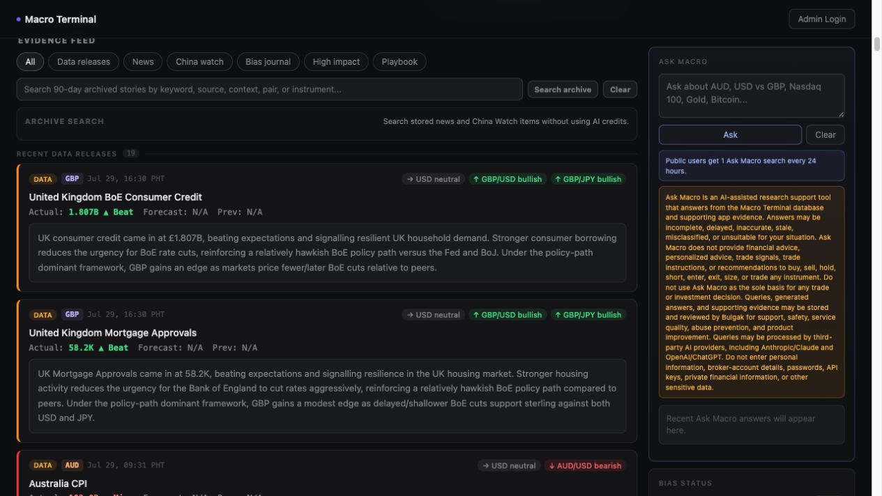
Task: Click the Ask Macro disclaimer text
Action: tap(751, 292)
